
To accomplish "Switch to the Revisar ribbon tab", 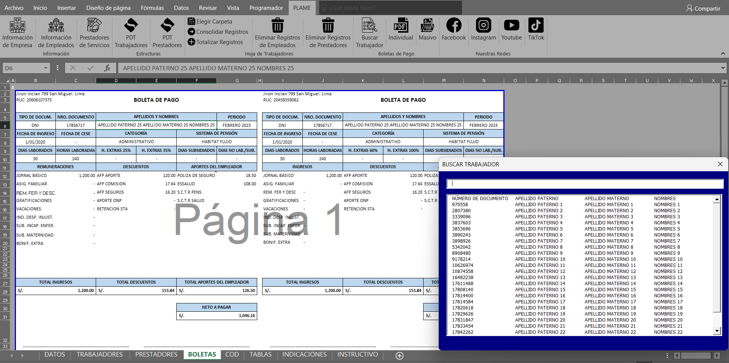I will coord(208,8).
